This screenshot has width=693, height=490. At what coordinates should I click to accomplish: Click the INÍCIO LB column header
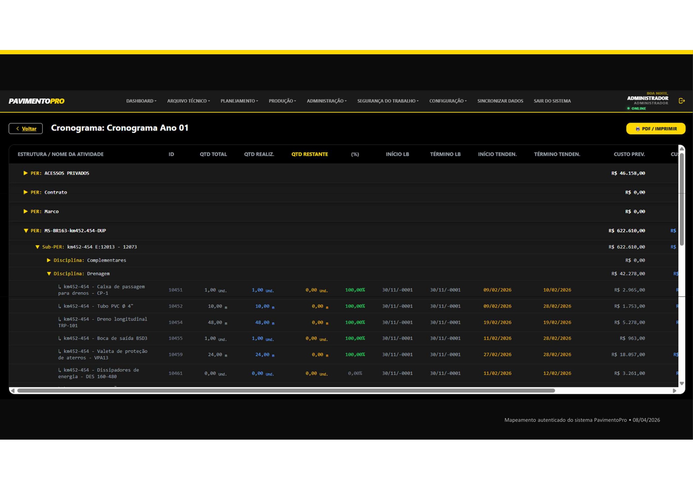point(397,154)
